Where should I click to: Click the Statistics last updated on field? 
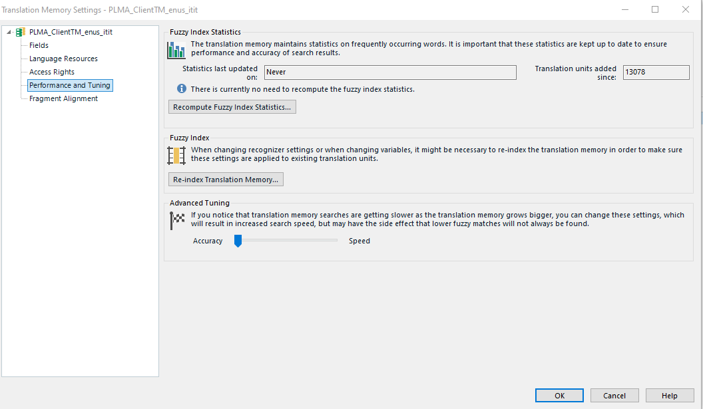390,72
